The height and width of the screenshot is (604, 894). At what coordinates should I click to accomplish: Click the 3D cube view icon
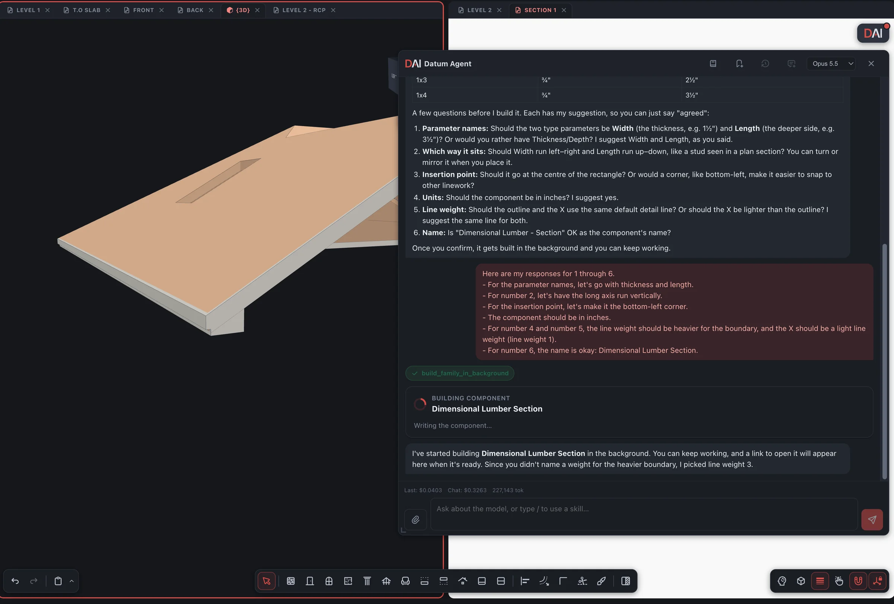tap(801, 581)
